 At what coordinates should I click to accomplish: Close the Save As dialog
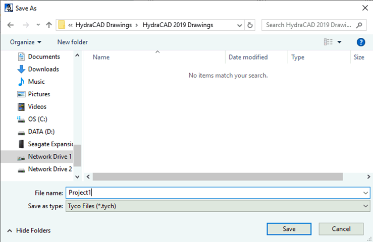coord(365,8)
